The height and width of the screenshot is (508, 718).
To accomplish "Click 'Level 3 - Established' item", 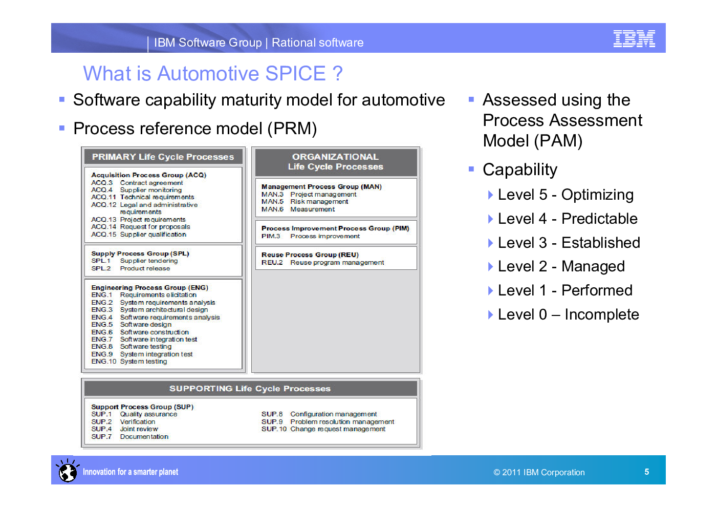I will (569, 243).
